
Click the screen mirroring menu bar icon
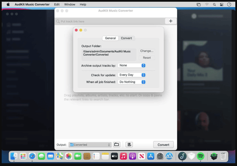tap(199, 5)
